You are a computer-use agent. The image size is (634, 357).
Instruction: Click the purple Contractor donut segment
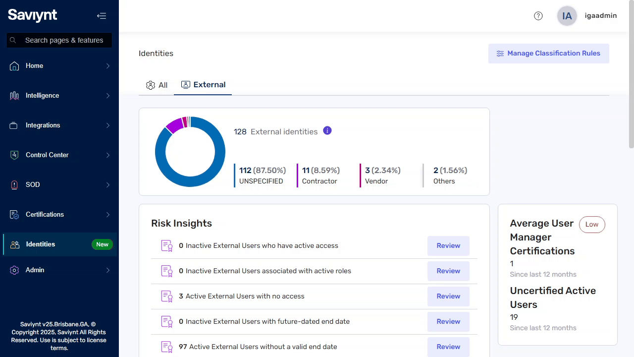[174, 125]
